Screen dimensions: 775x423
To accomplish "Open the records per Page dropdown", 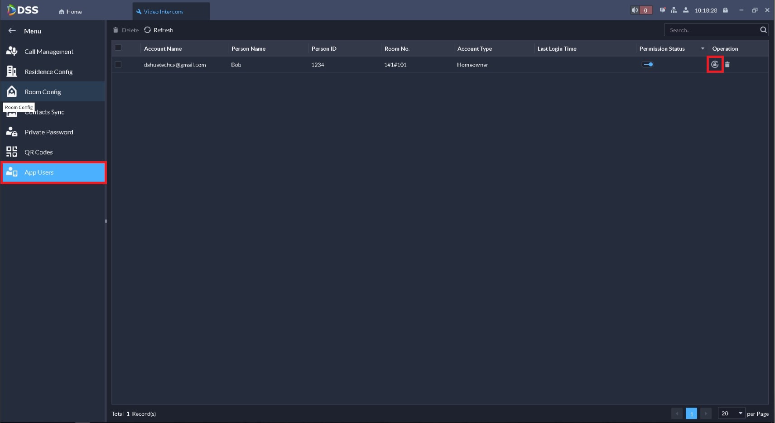I will [x=732, y=413].
